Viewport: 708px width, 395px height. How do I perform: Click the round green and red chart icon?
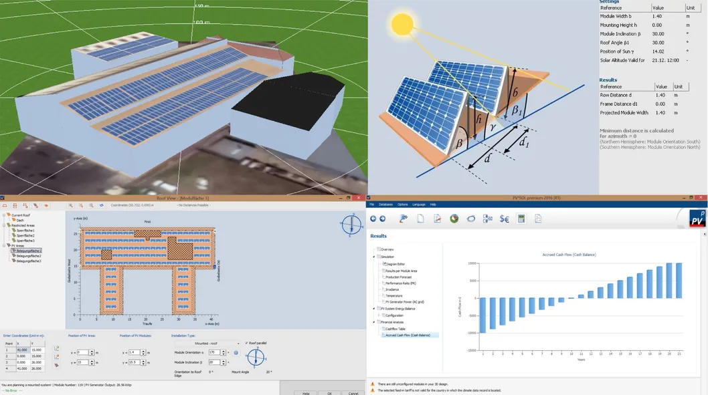(454, 219)
